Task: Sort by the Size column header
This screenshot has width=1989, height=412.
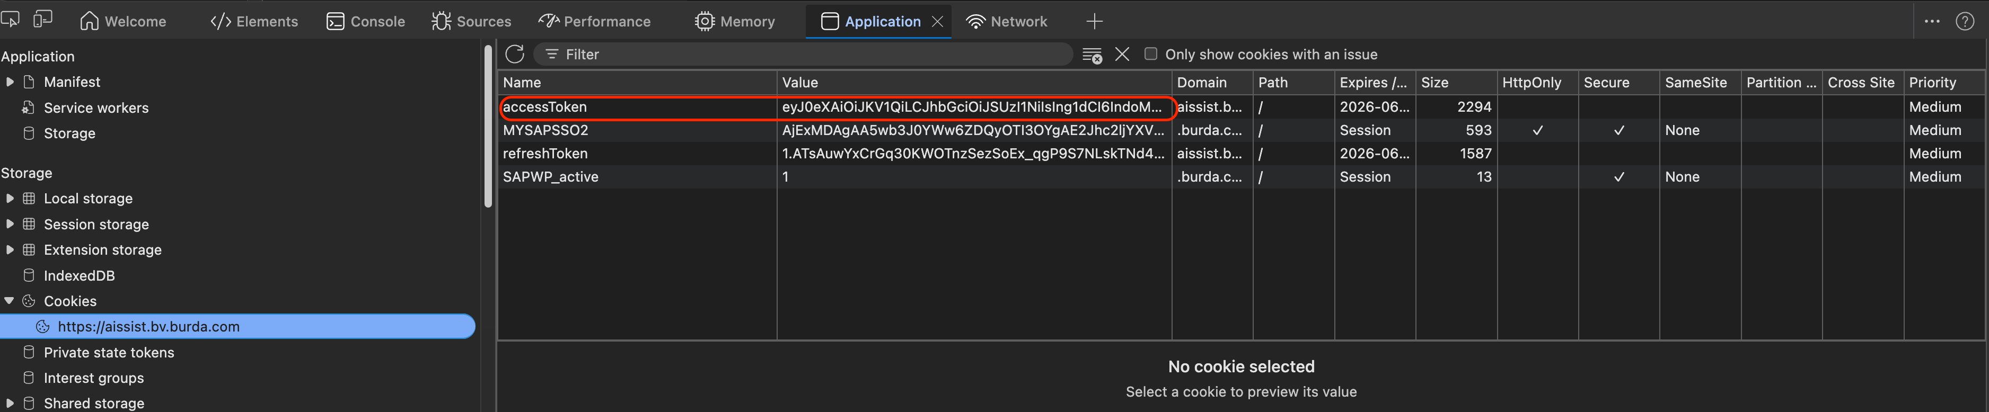Action: 1456,83
